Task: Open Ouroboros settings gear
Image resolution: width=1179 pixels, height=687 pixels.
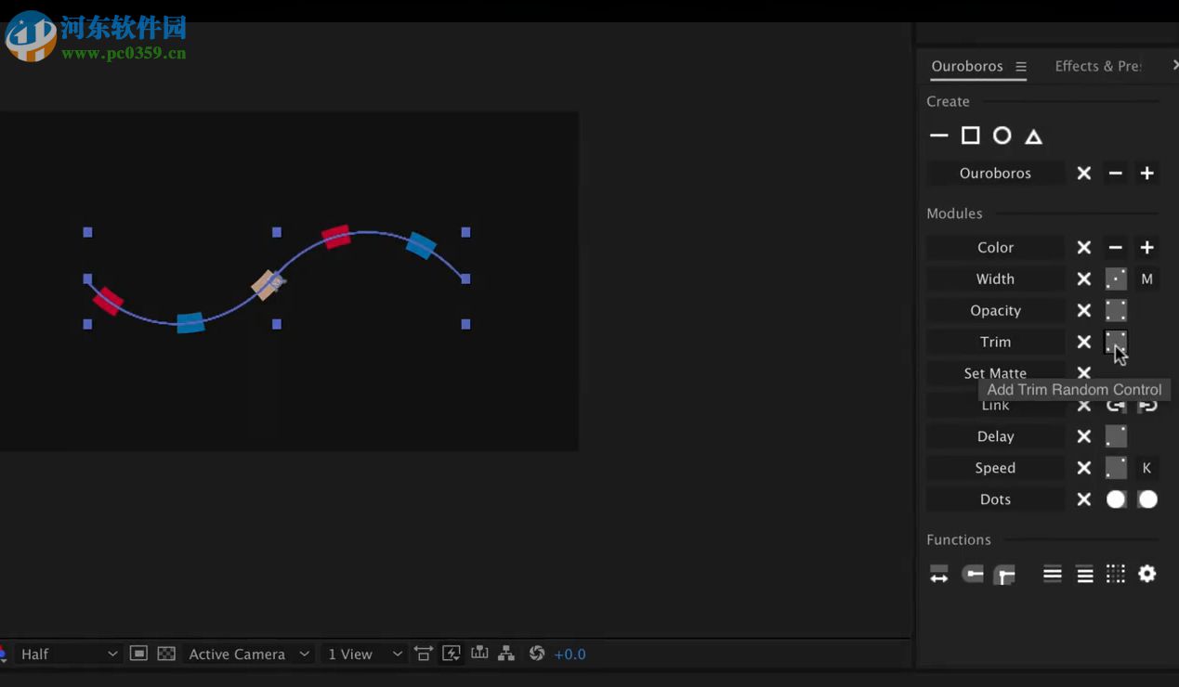Action: pyautogui.click(x=1147, y=574)
